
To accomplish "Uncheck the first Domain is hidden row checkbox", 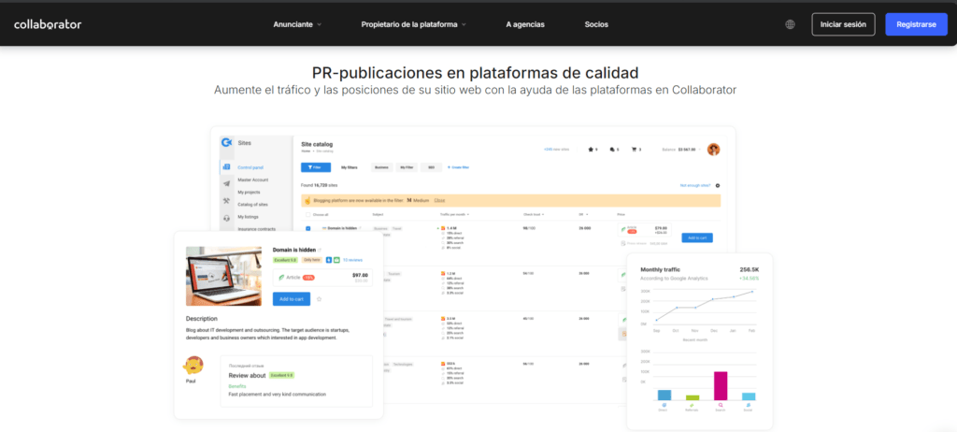I will tap(307, 228).
